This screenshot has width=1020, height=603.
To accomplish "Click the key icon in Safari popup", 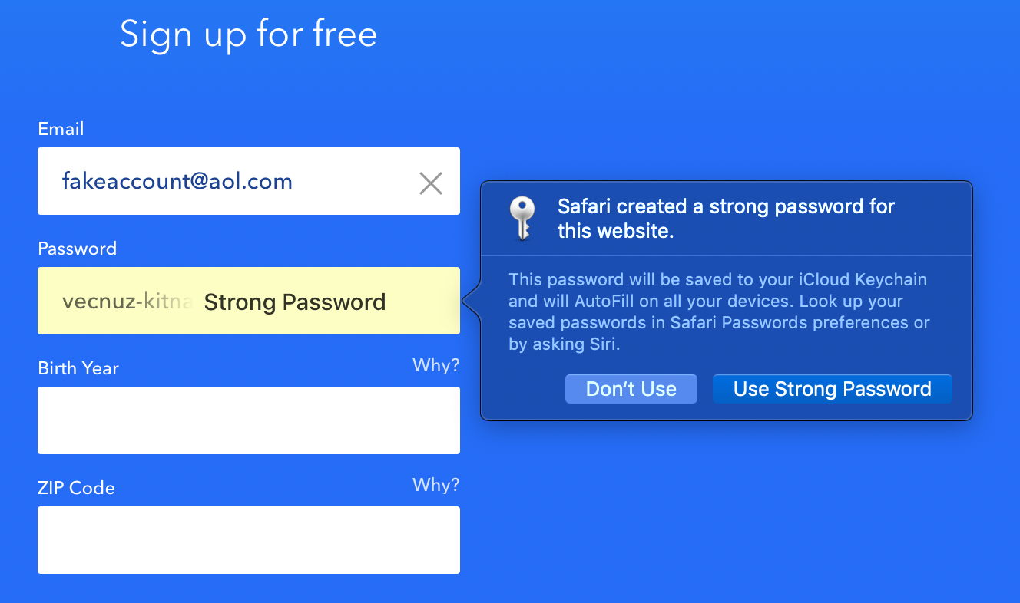I will coord(522,219).
